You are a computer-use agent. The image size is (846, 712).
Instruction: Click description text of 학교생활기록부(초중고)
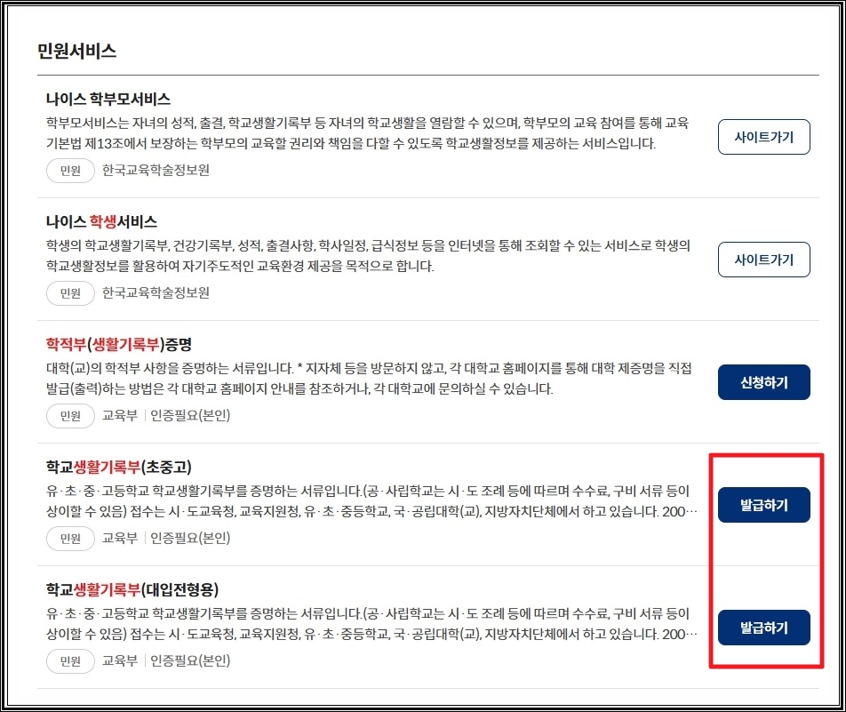(x=371, y=501)
